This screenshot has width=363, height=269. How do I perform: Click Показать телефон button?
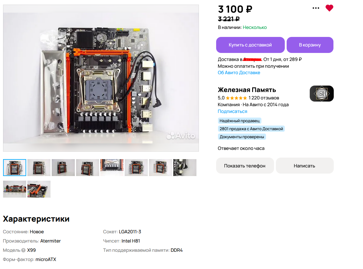click(245, 166)
